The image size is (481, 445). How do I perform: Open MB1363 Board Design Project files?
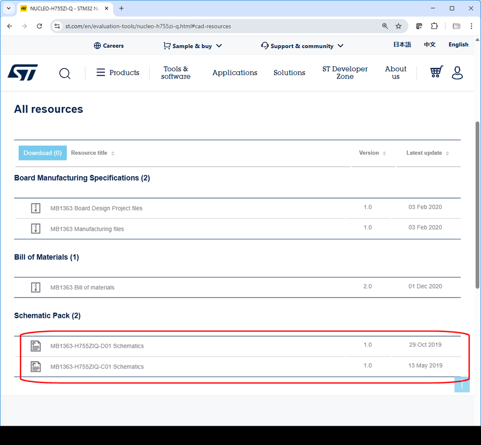[x=96, y=208]
